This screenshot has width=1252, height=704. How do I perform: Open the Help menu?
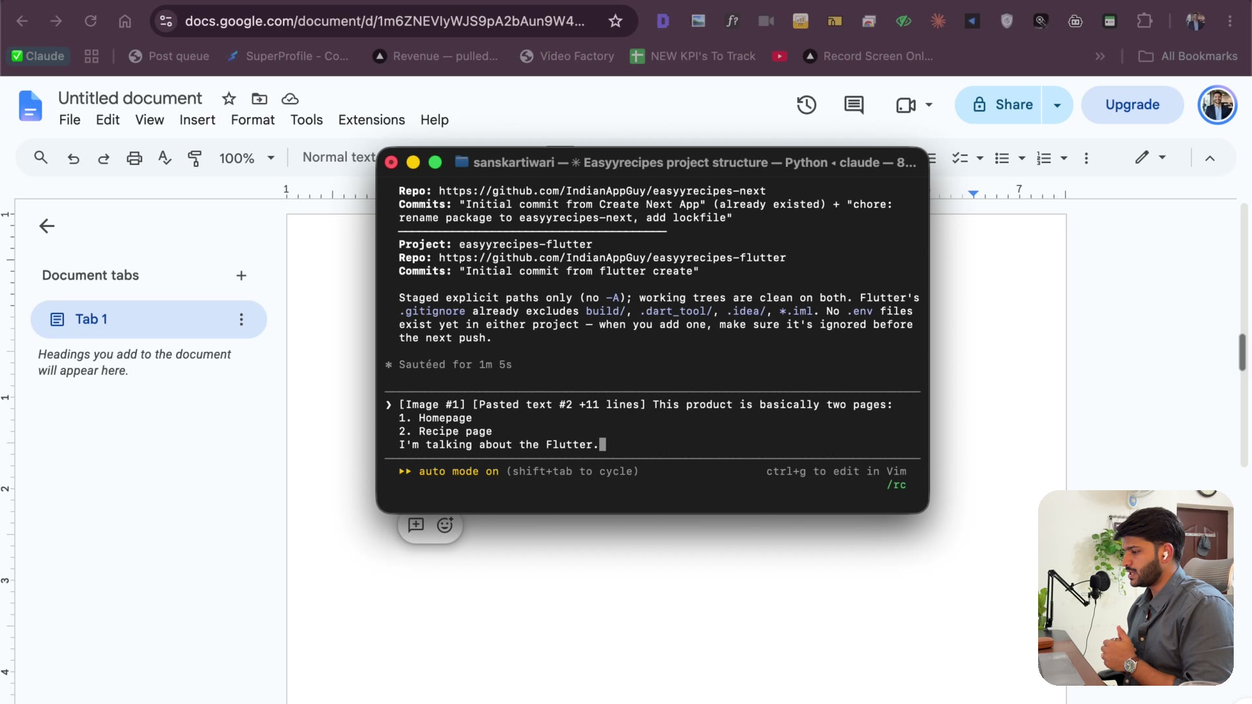[x=434, y=120]
